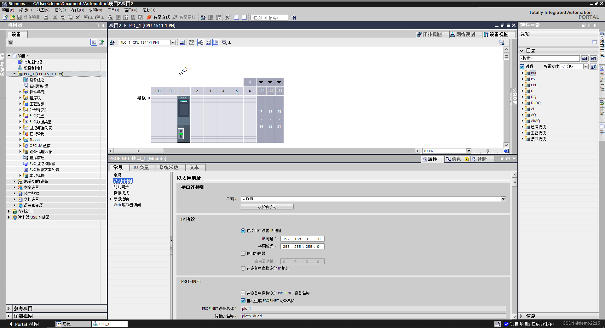
Task: Save the project with the floppy disk icon
Action: 19,17
